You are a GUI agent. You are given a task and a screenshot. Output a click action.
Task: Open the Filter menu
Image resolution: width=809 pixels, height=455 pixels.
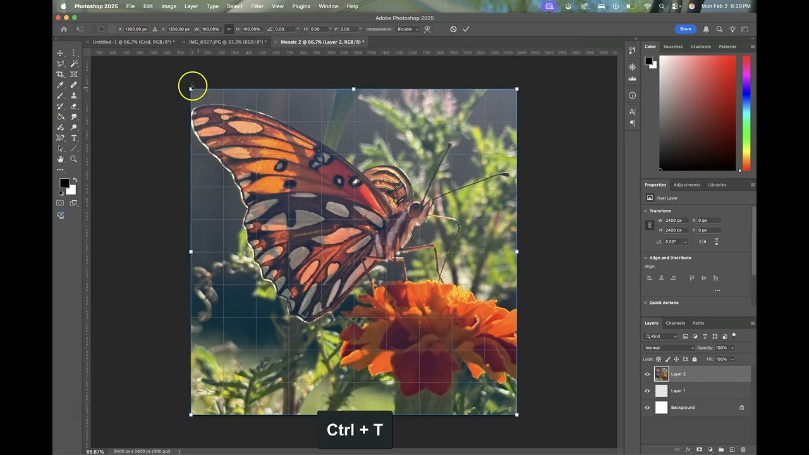[x=257, y=6]
